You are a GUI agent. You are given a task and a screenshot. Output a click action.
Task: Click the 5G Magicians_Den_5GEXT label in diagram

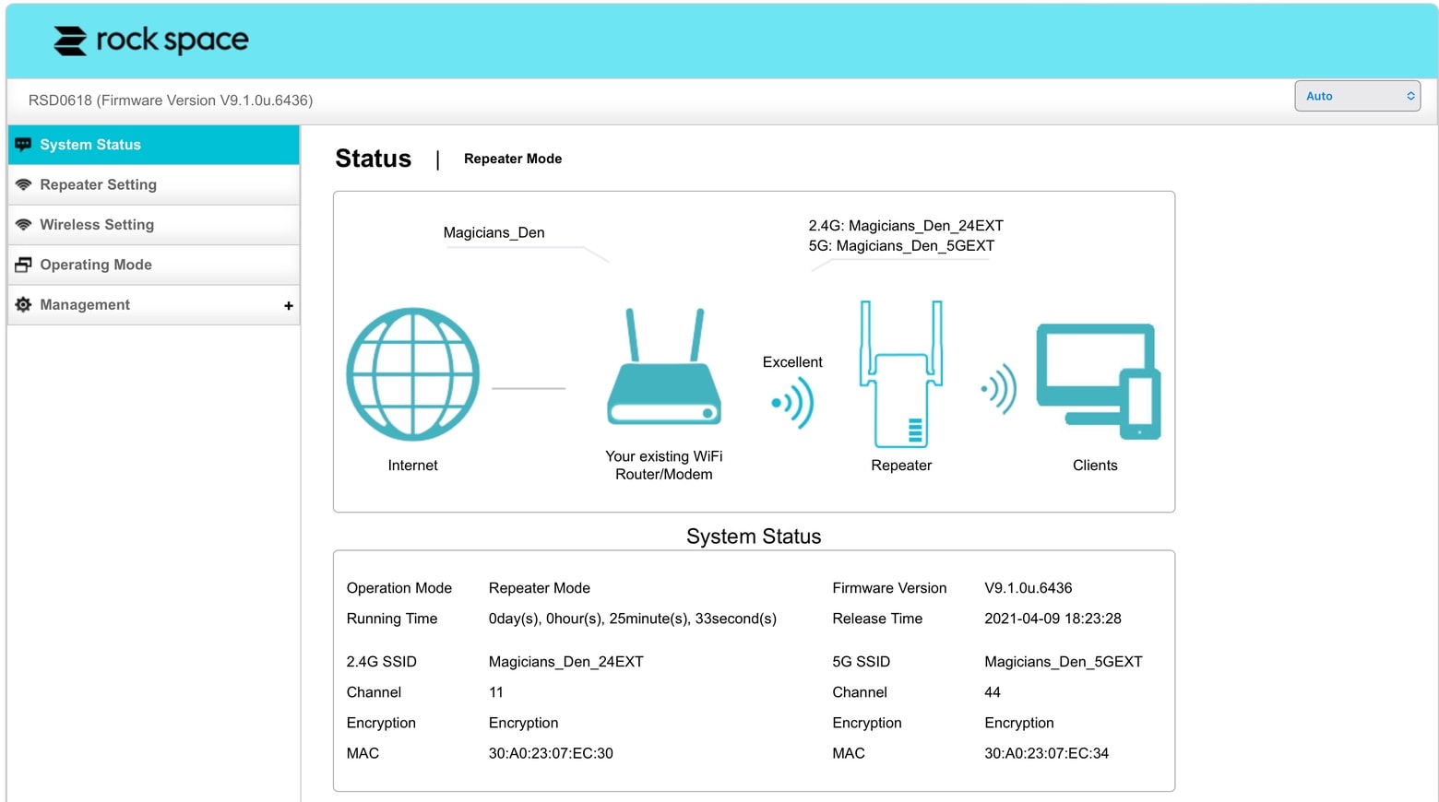pos(901,246)
